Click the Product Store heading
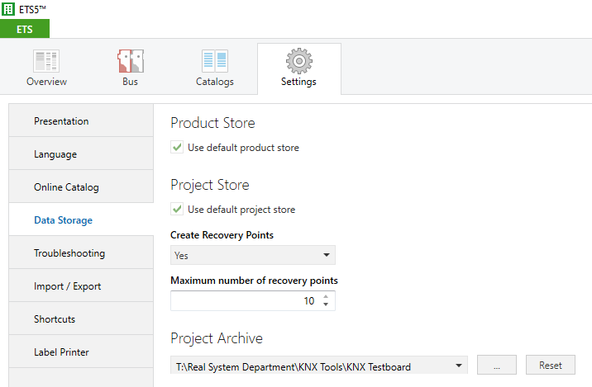The width and height of the screenshot is (592, 387). (x=212, y=123)
